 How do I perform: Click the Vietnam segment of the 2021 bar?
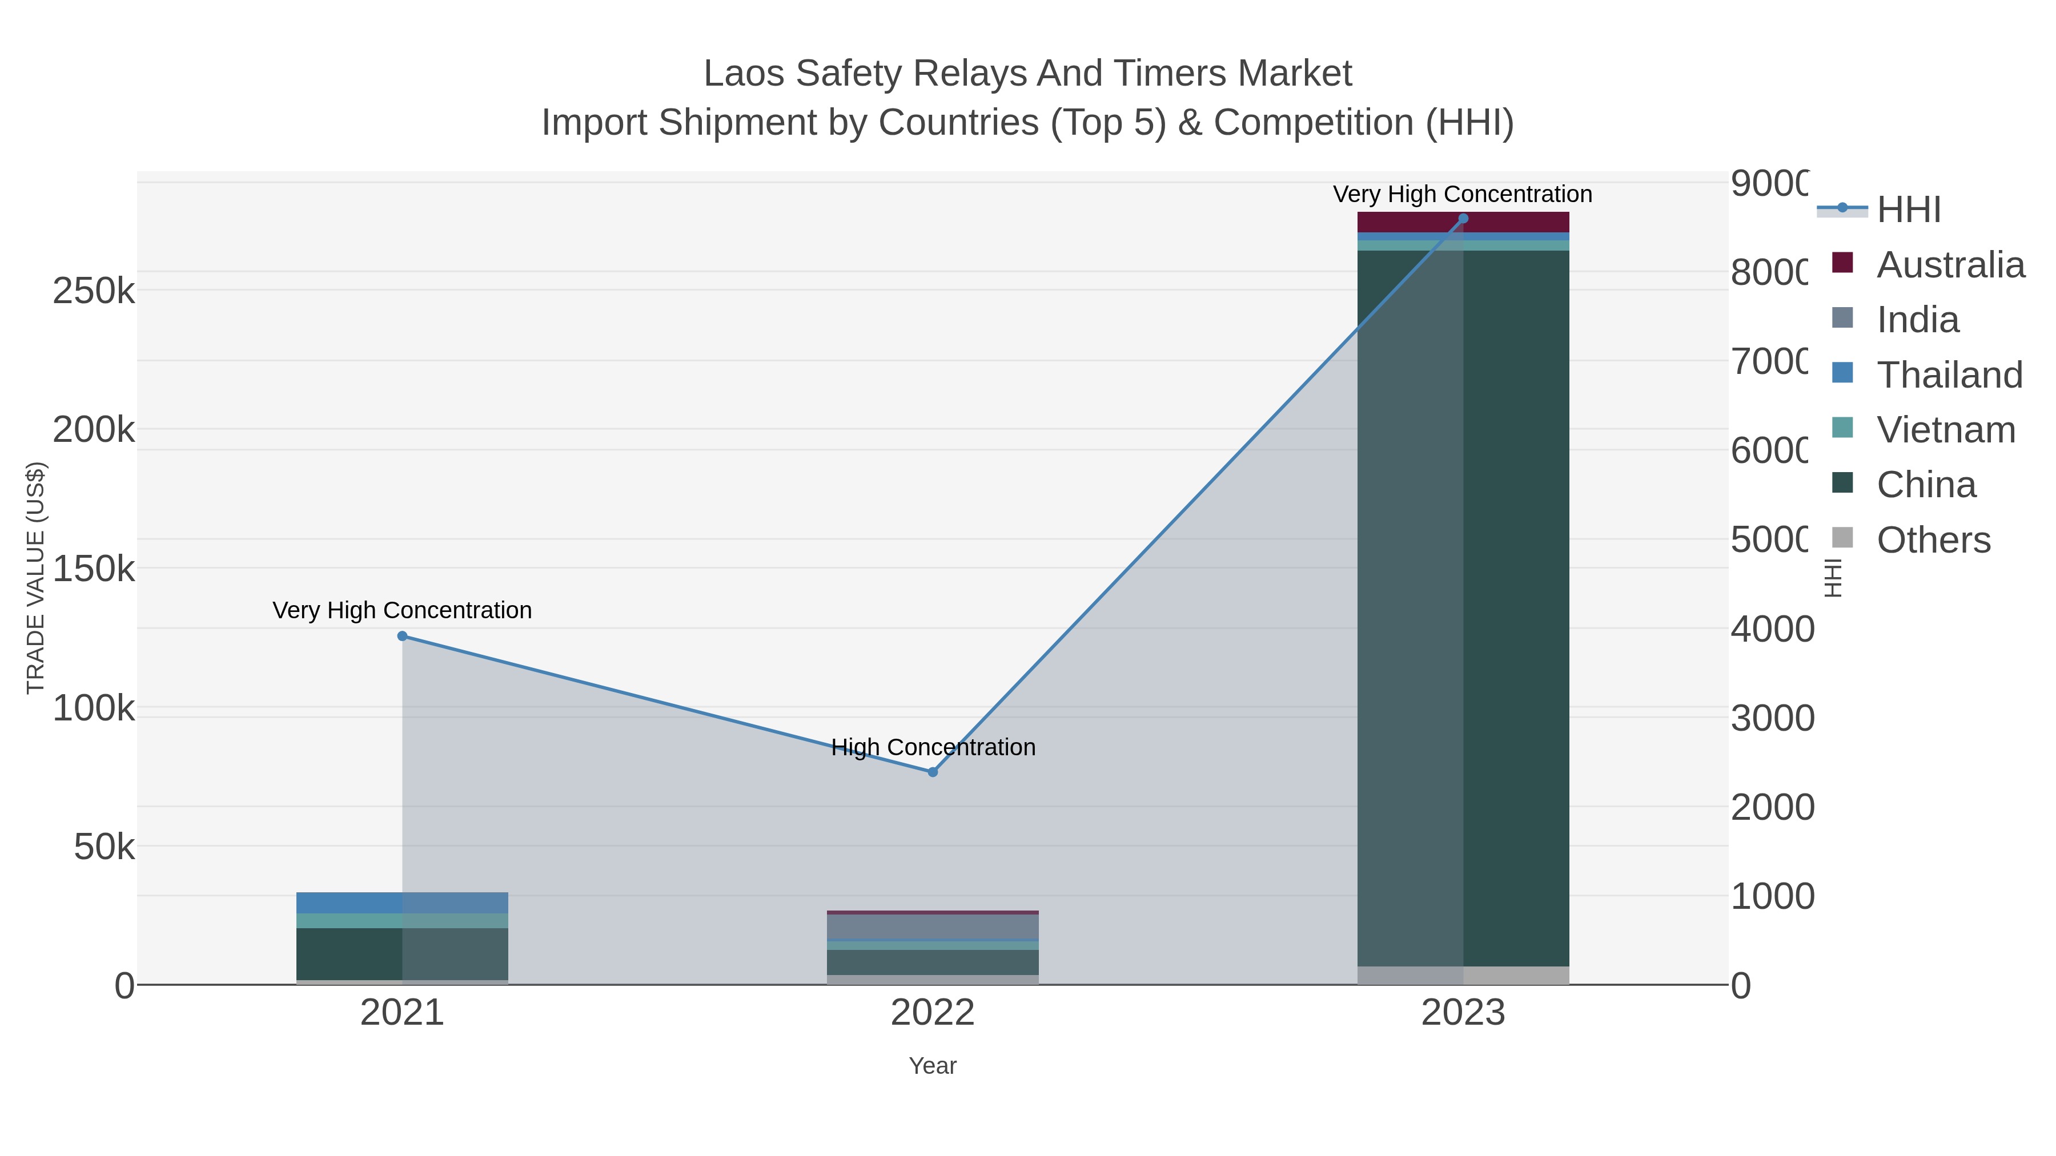[402, 921]
